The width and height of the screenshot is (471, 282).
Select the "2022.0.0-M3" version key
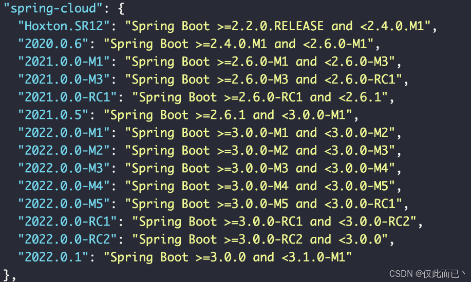click(x=64, y=168)
